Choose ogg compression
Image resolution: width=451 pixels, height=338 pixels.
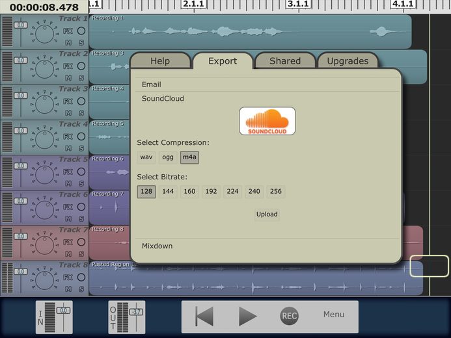point(168,157)
